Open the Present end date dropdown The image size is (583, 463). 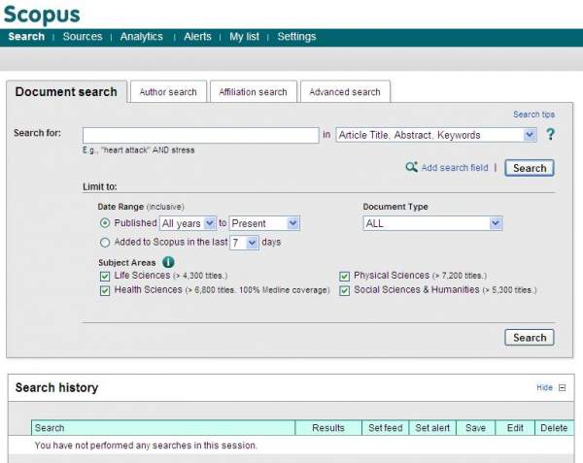[x=264, y=223]
